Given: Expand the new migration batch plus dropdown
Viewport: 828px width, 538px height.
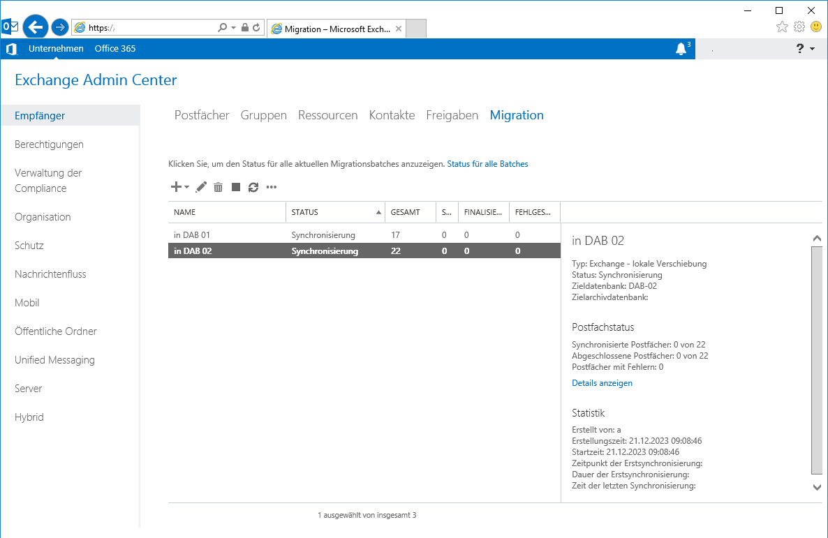Looking at the screenshot, I should [179, 187].
